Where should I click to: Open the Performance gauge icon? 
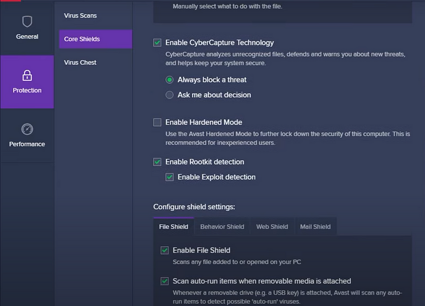[27, 129]
